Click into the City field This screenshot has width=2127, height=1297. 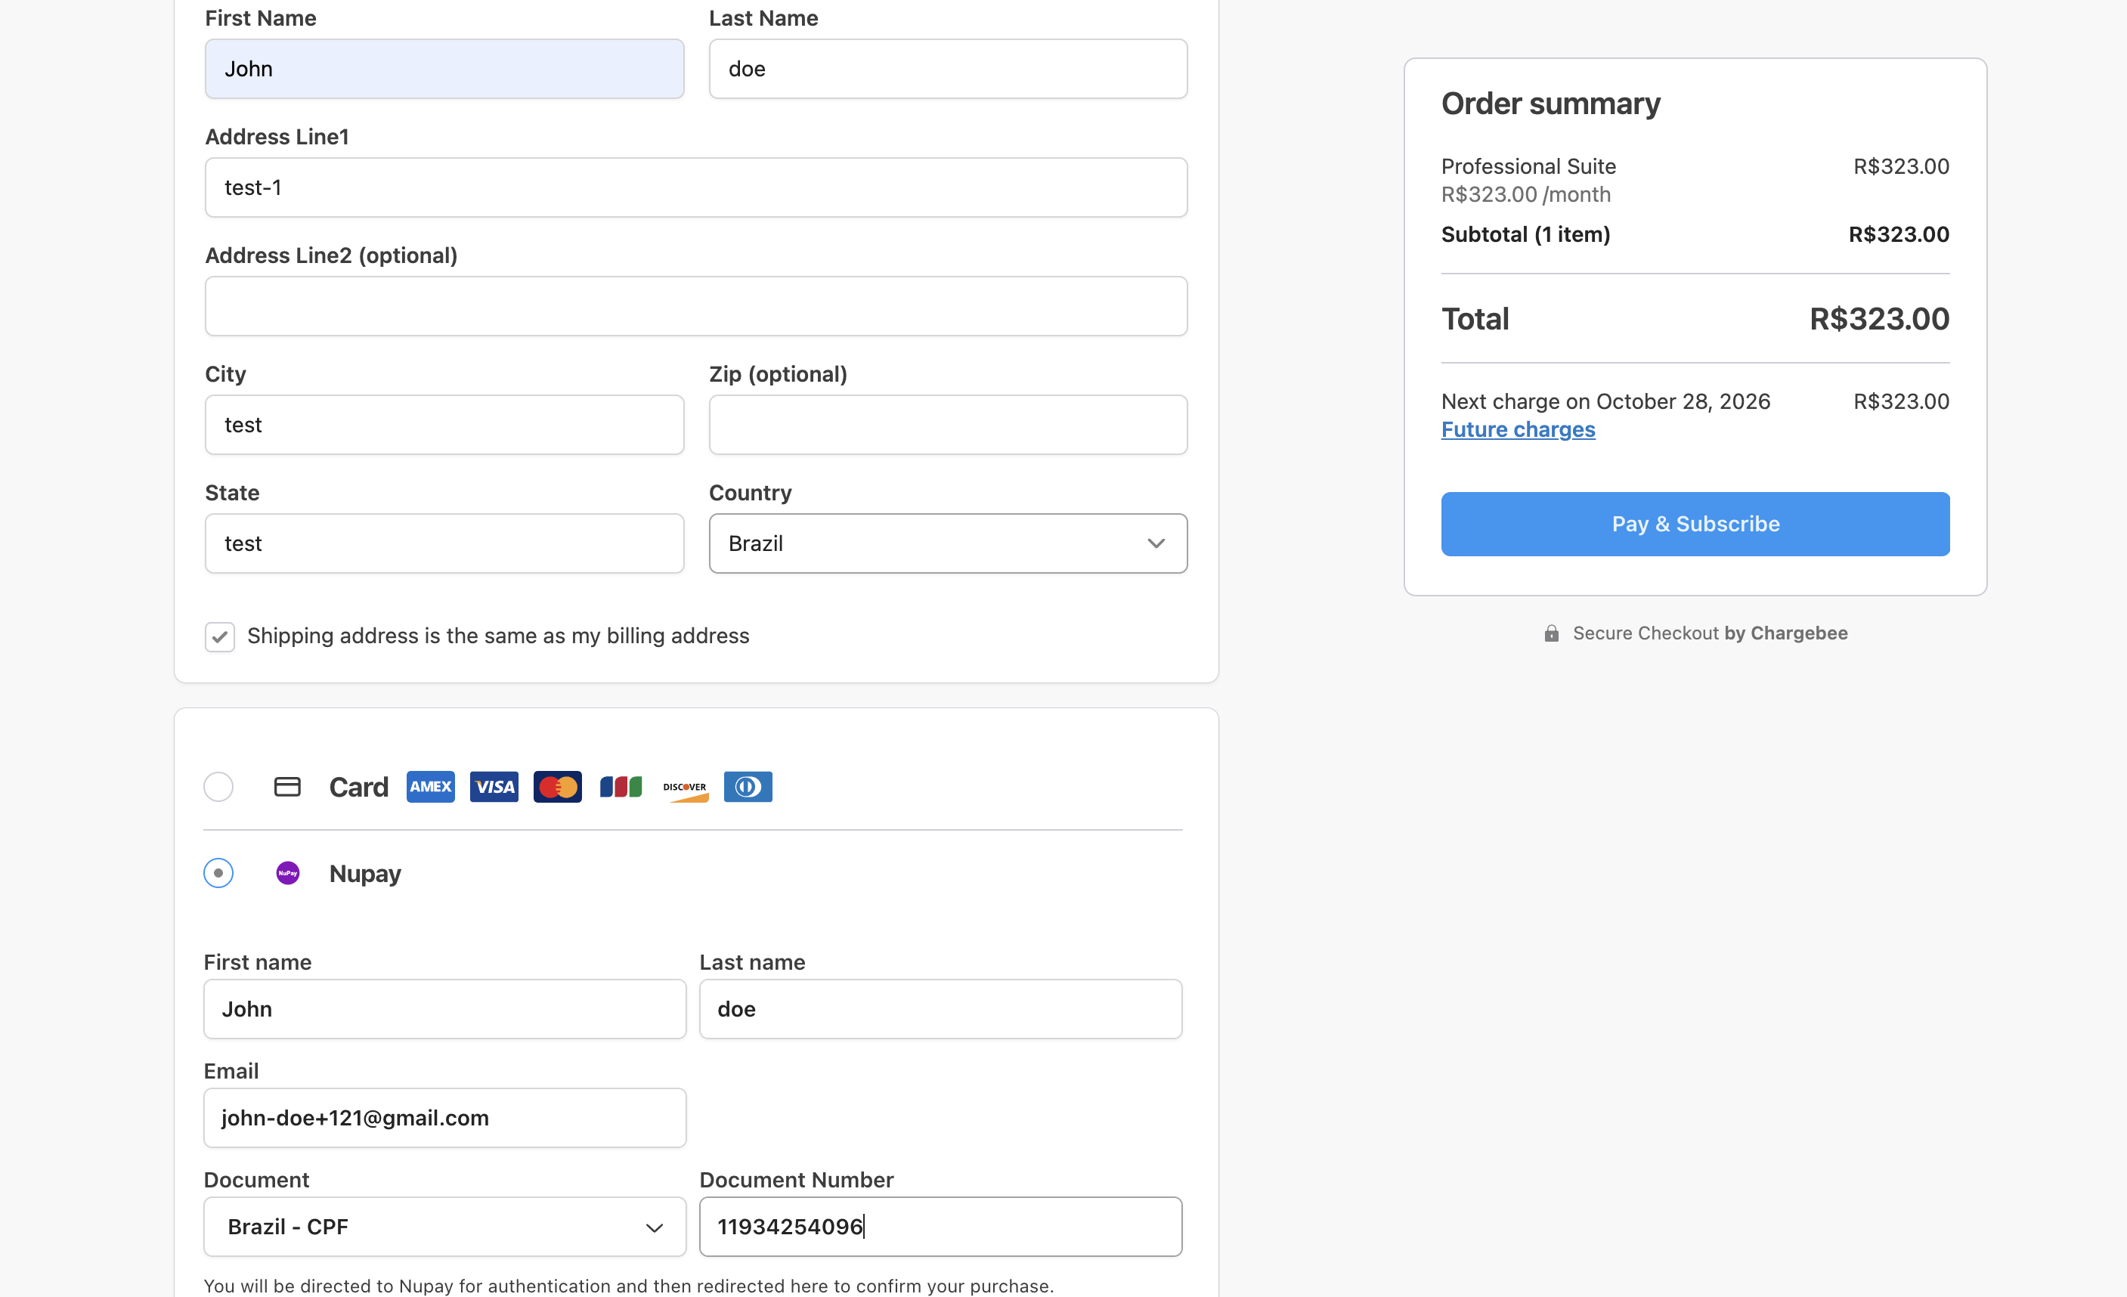444,425
